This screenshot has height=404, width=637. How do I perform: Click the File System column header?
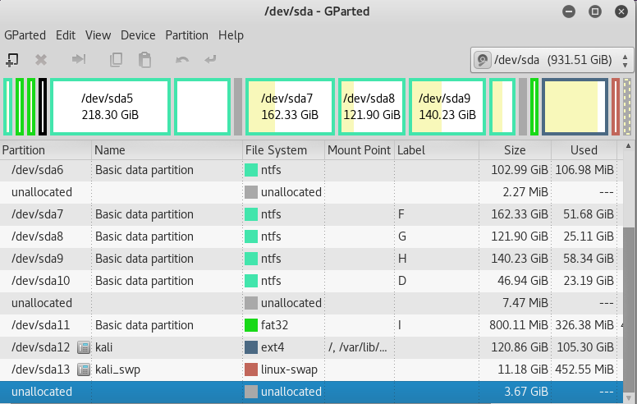[x=276, y=150]
